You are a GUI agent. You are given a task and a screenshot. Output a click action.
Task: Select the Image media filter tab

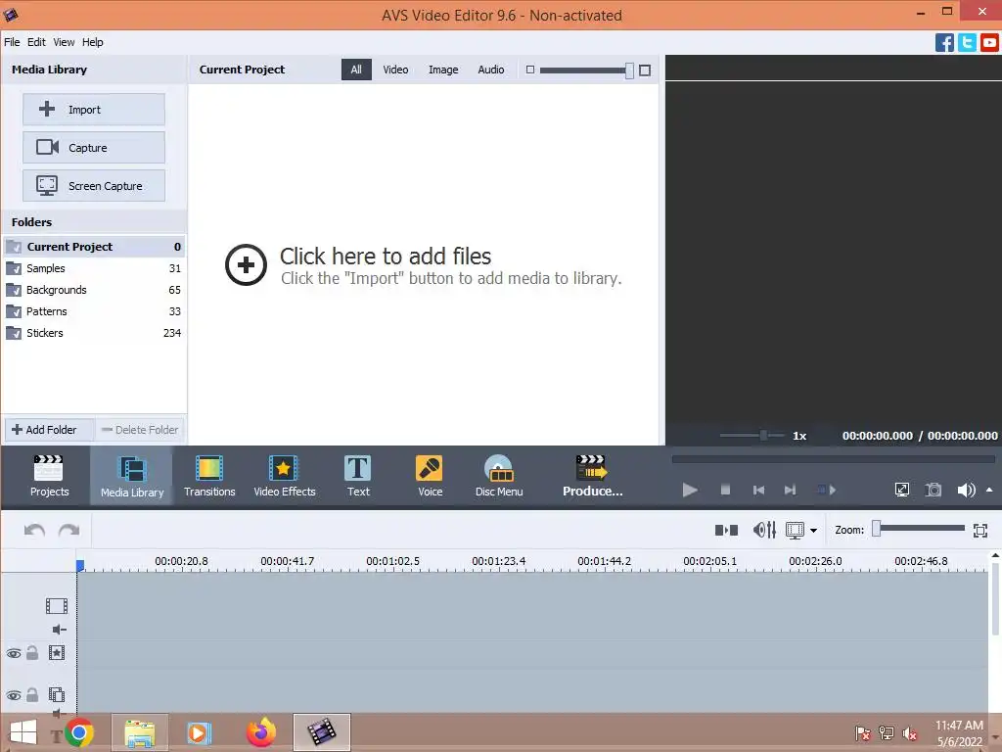[x=443, y=70]
